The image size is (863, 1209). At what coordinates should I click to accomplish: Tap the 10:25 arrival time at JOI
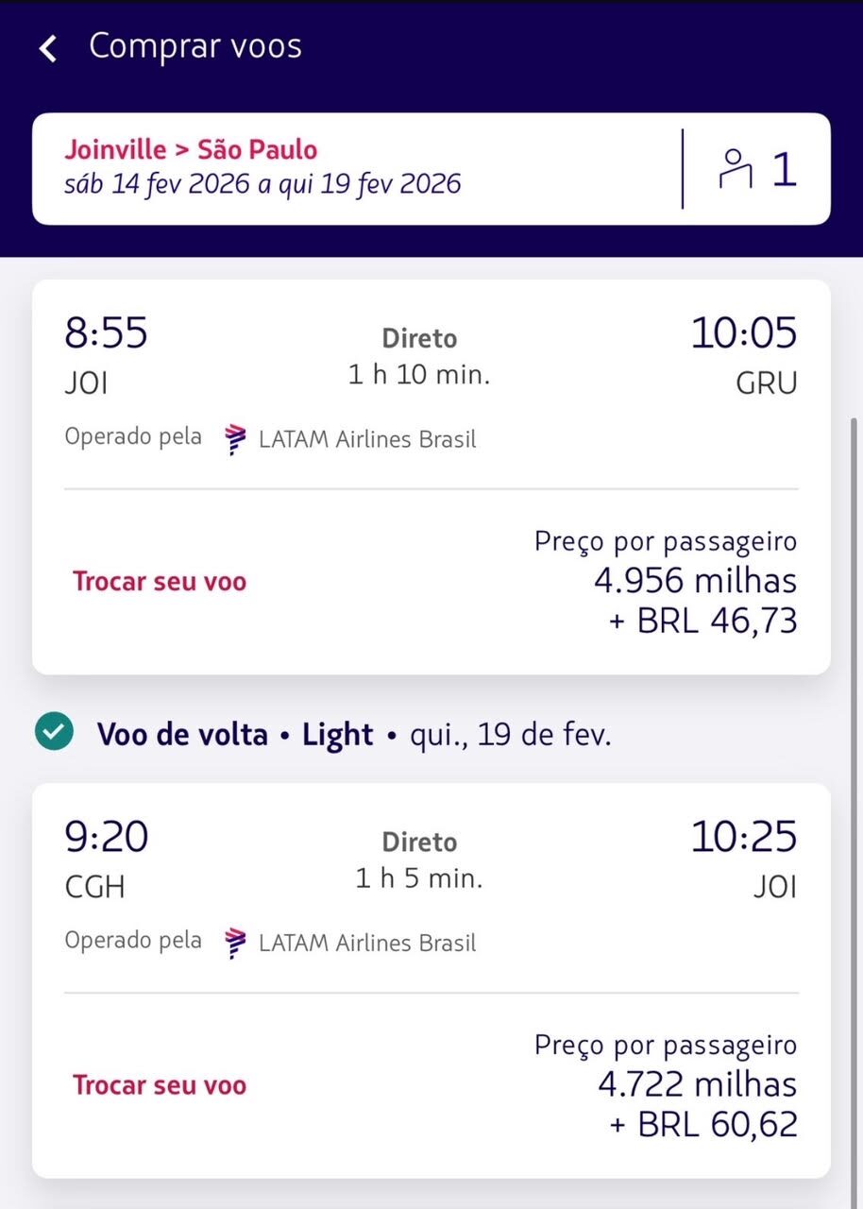pyautogui.click(x=744, y=837)
